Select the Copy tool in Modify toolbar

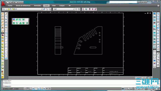[6, 16]
